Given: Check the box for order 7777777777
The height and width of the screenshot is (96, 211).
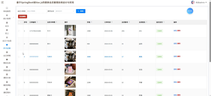Looking at the screenshot, I should pyautogui.click(x=19, y=57).
